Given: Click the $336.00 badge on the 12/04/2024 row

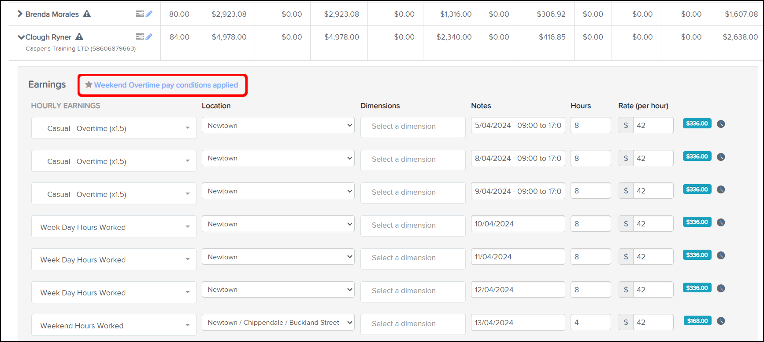Looking at the screenshot, I should [x=697, y=288].
